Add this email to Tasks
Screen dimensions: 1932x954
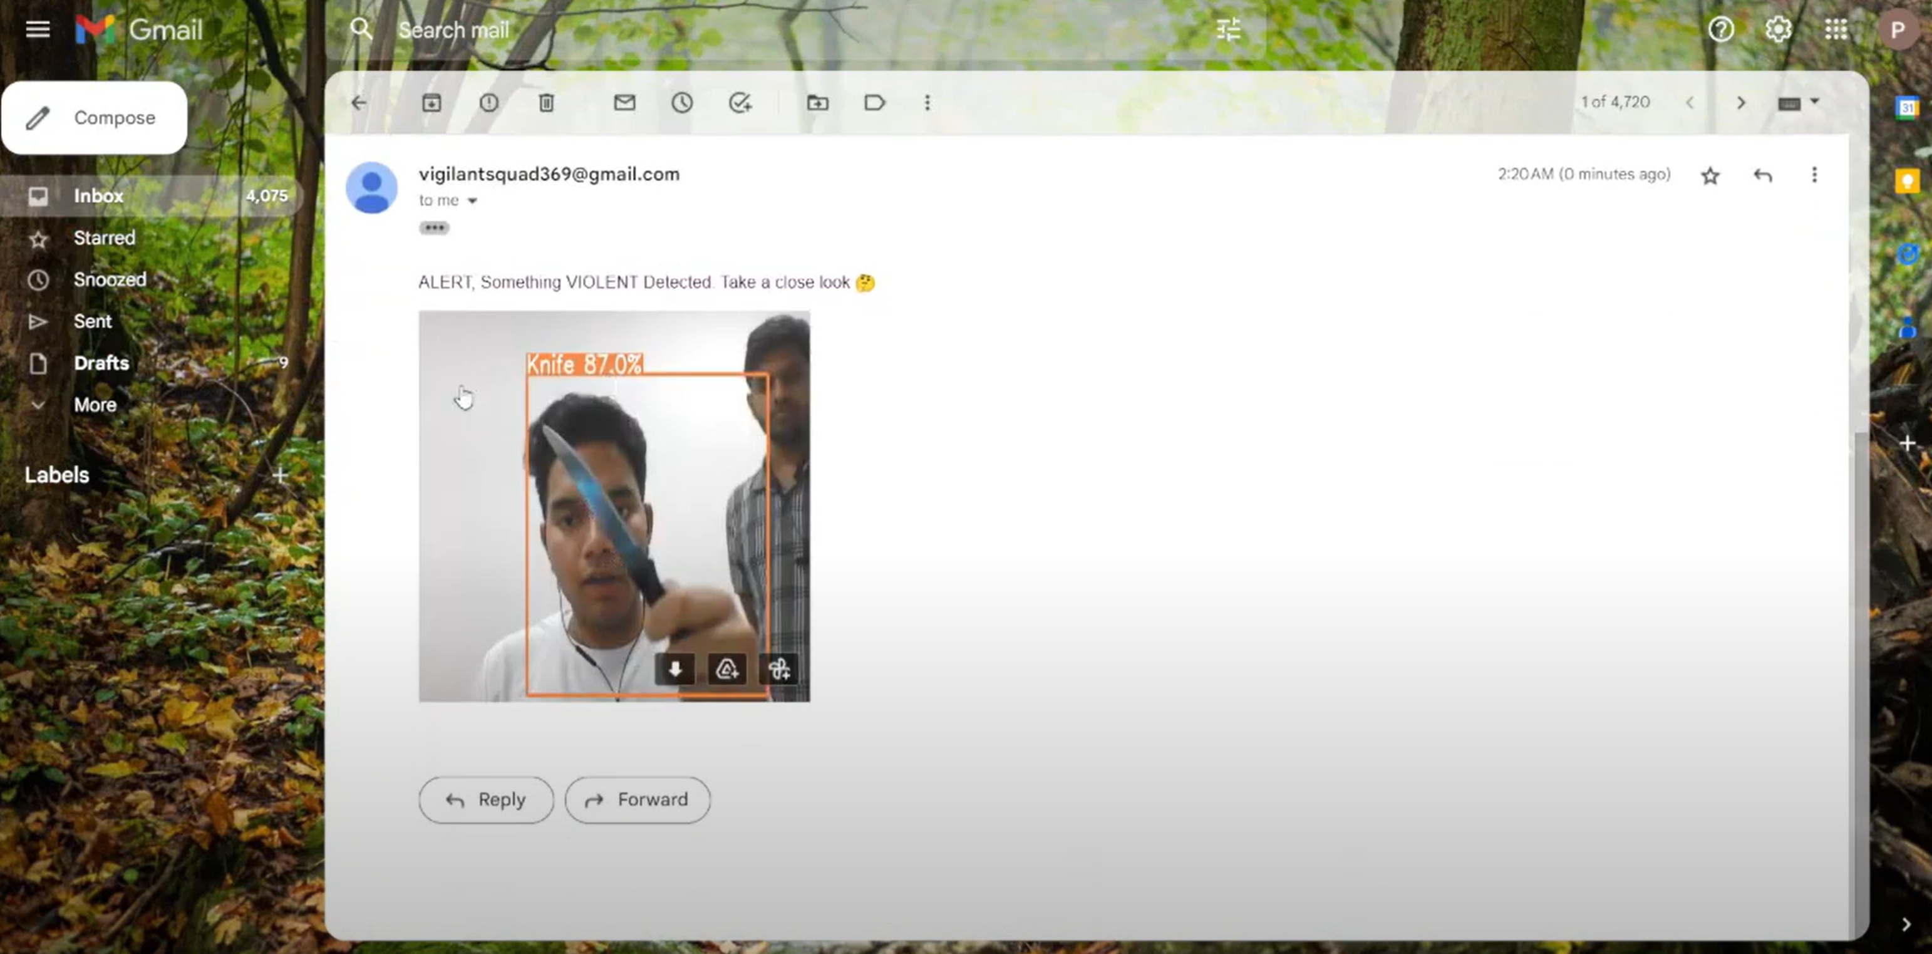pos(740,103)
